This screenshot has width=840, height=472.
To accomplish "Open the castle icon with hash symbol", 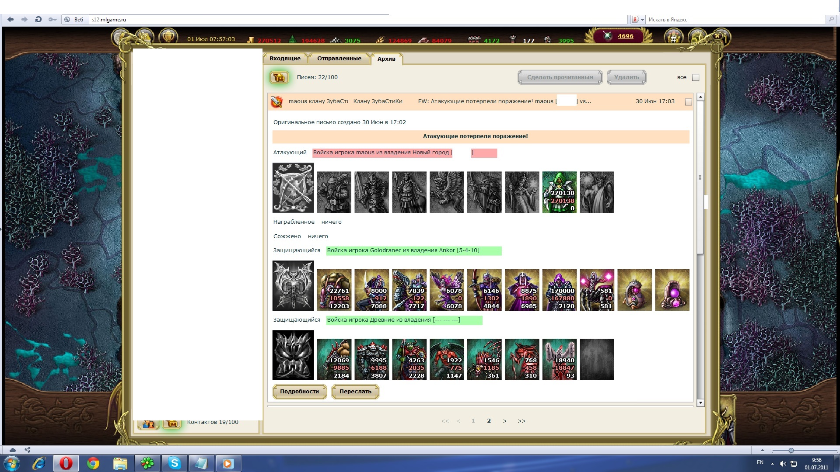I will coord(674,37).
